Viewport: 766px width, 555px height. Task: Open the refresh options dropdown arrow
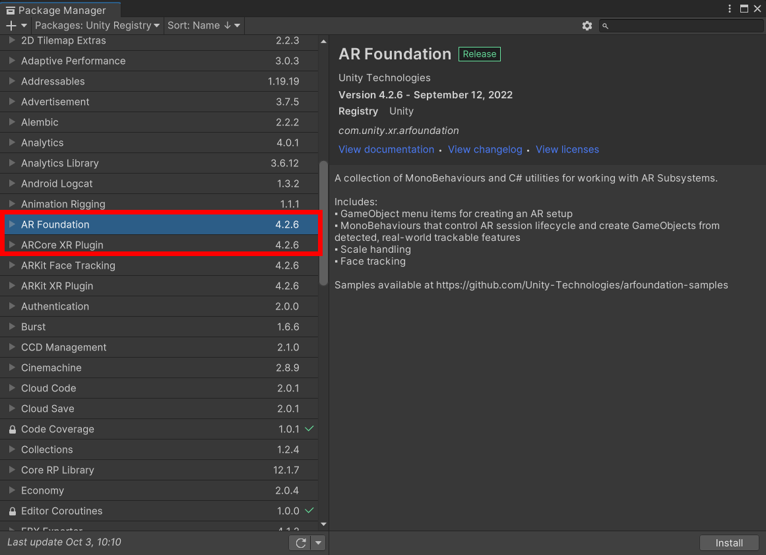[319, 542]
